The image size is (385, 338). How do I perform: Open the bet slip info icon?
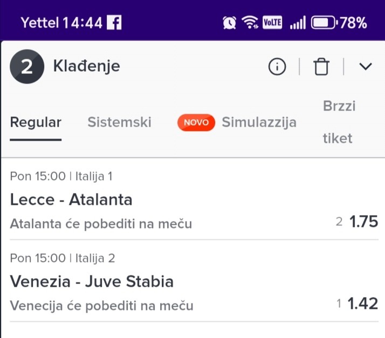(277, 67)
